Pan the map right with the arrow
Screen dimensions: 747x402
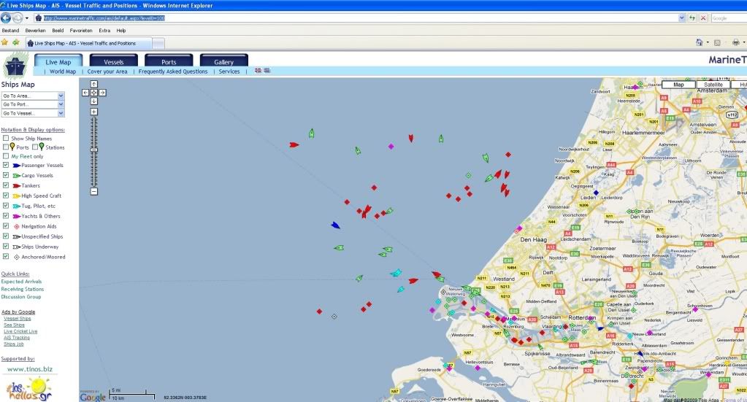pos(102,93)
